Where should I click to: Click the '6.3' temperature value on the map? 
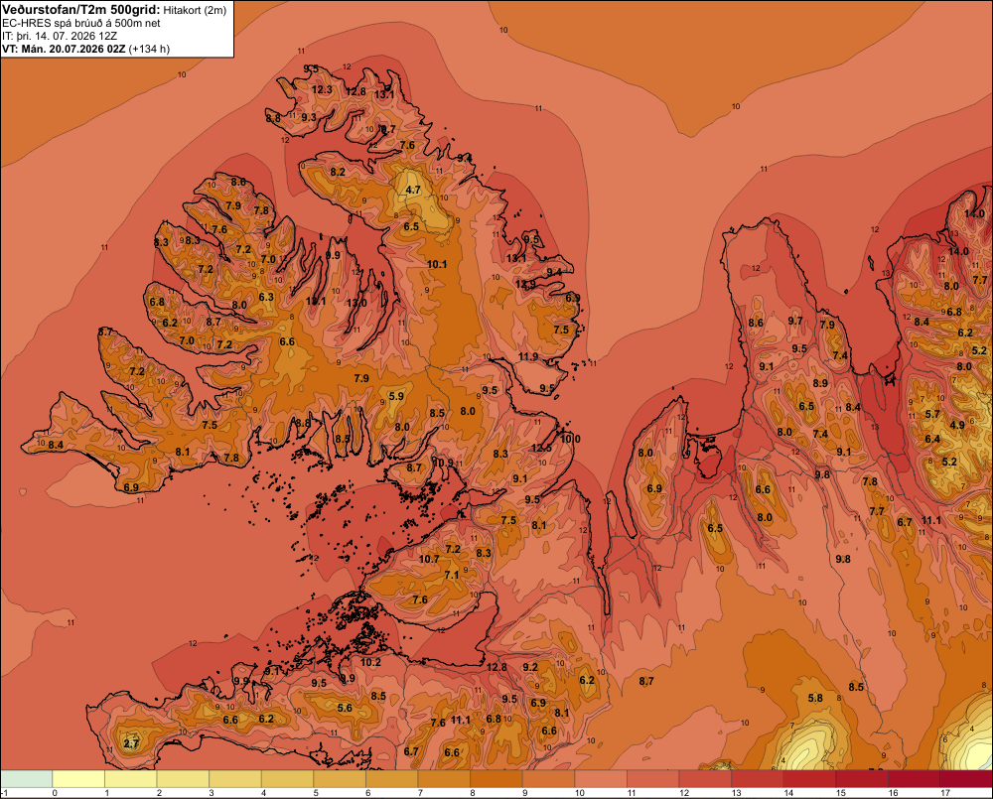click(266, 297)
